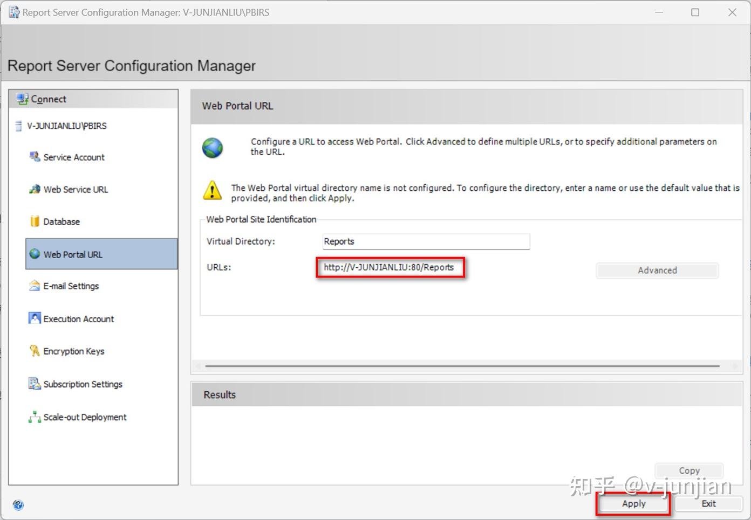Click the Execution Account icon
Screen dimensions: 751x520
pos(35,318)
